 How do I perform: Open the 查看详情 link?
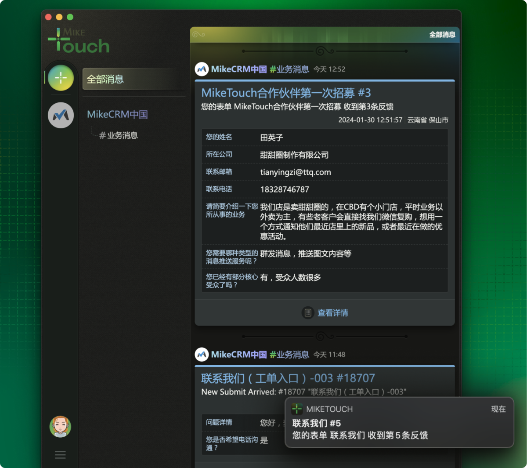click(x=333, y=312)
